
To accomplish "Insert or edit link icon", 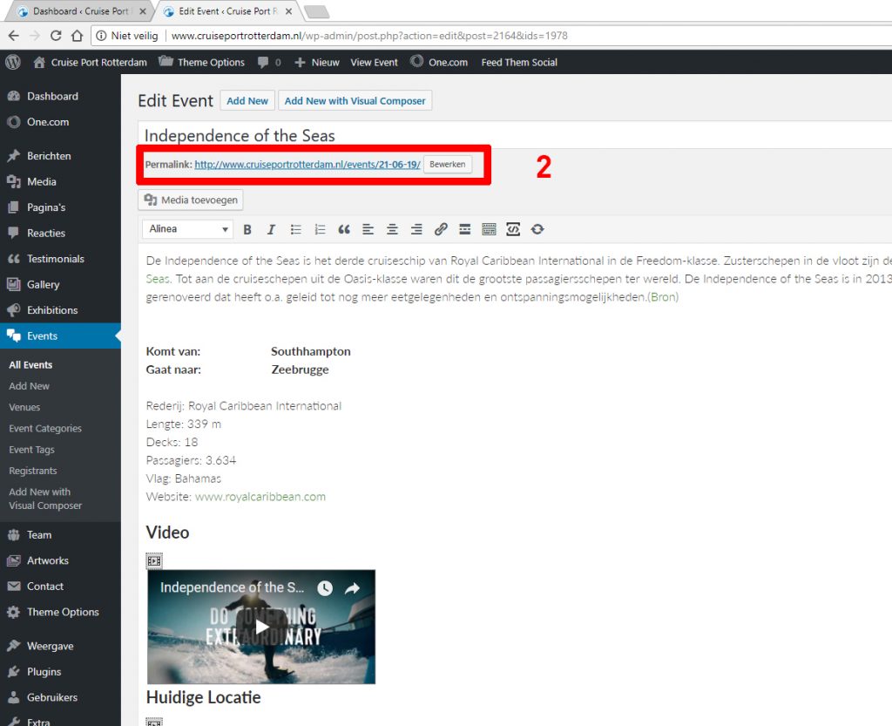I will point(440,229).
